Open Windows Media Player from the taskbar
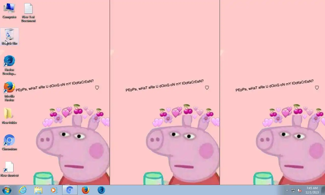This screenshot has height=195, width=325. coord(54,190)
